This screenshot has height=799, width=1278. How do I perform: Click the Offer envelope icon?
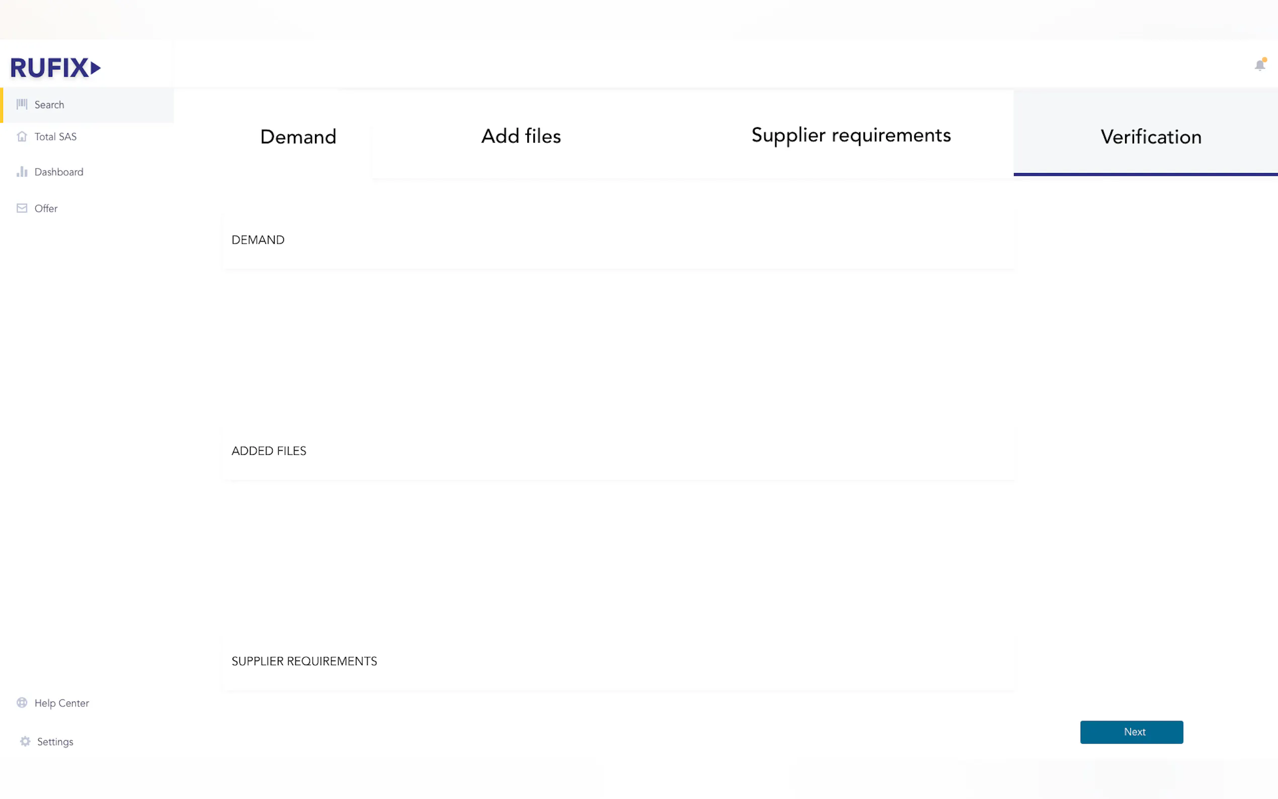(x=22, y=208)
